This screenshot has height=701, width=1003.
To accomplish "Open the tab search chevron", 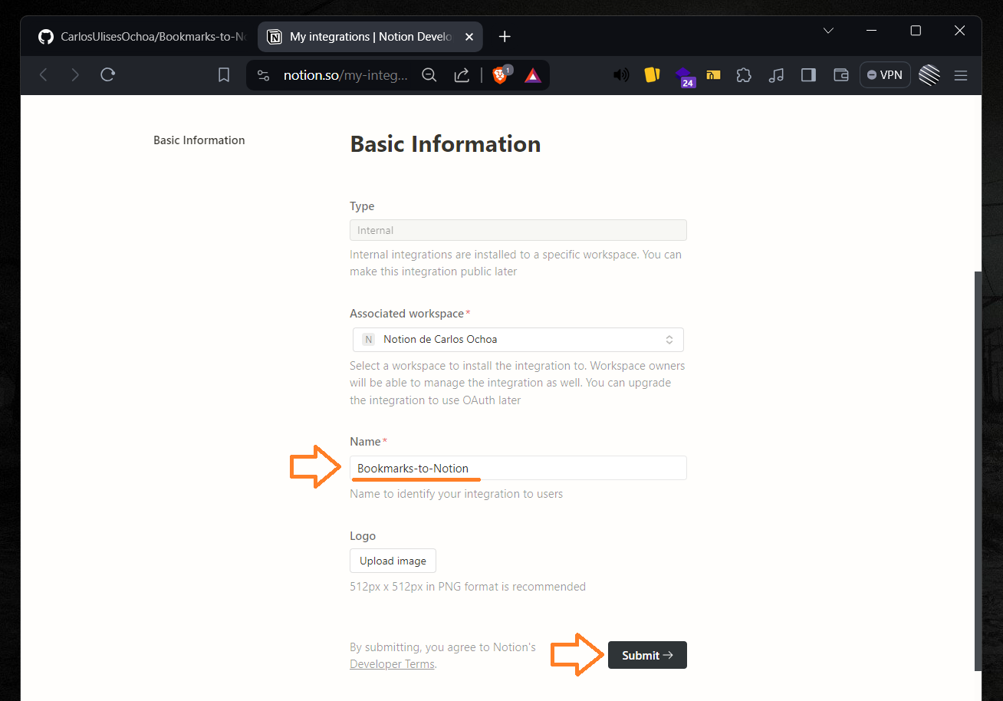I will pyautogui.click(x=828, y=31).
